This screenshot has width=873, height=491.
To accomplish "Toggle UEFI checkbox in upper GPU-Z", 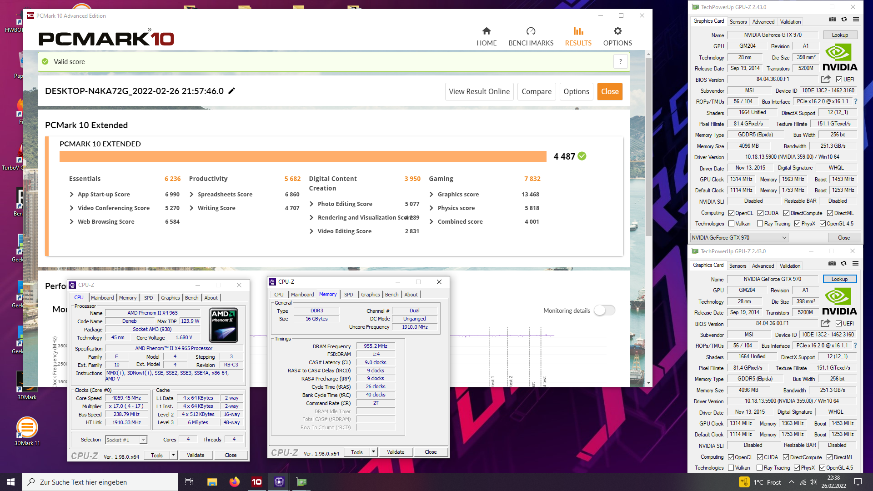I will [x=839, y=80].
